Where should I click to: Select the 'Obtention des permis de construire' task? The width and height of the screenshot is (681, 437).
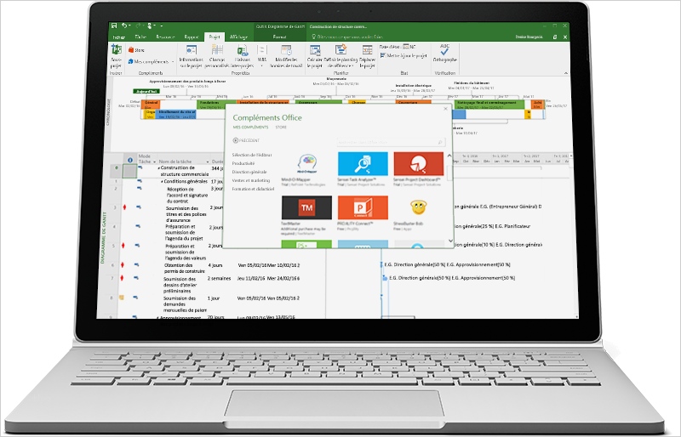(184, 268)
